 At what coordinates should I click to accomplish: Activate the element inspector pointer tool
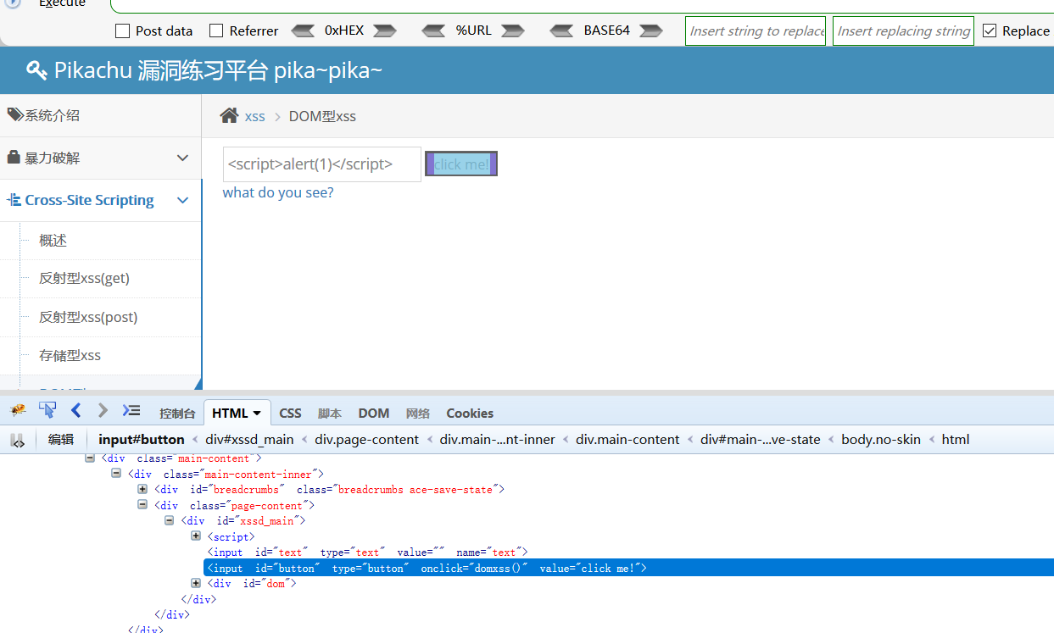47,411
